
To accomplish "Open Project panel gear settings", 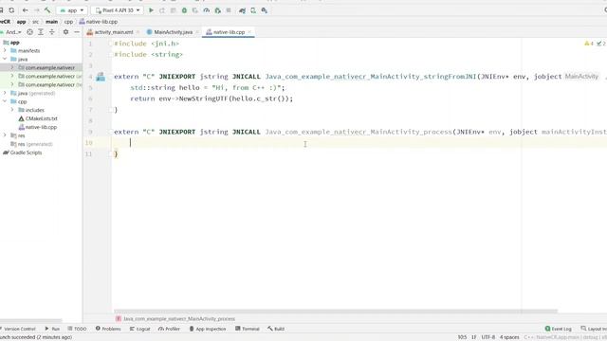I will [65, 32].
